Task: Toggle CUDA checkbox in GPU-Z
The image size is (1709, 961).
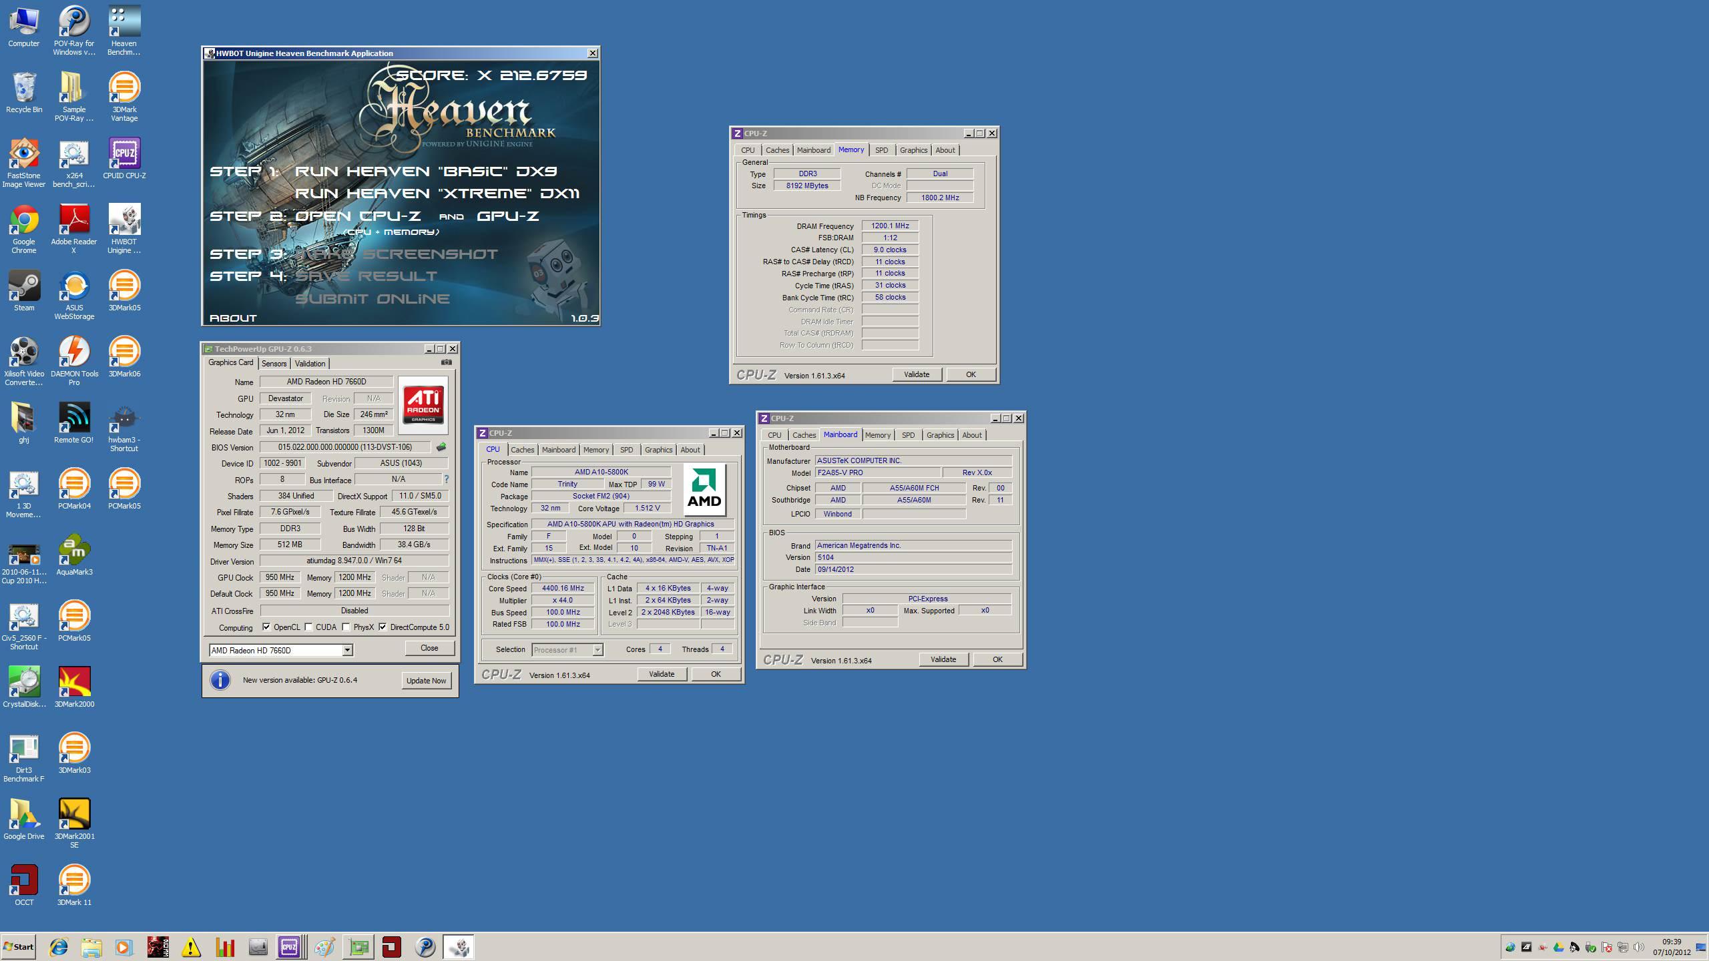Action: pyautogui.click(x=308, y=627)
